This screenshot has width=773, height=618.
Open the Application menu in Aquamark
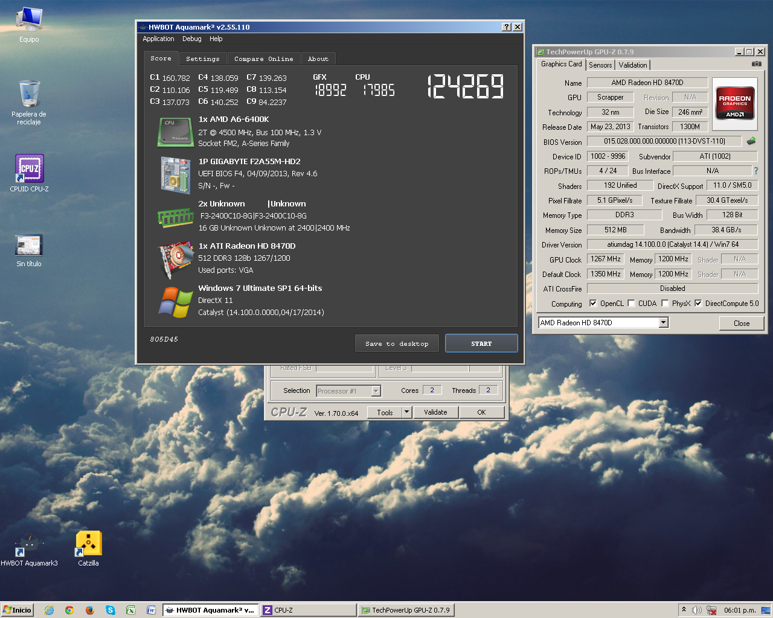[x=158, y=39]
